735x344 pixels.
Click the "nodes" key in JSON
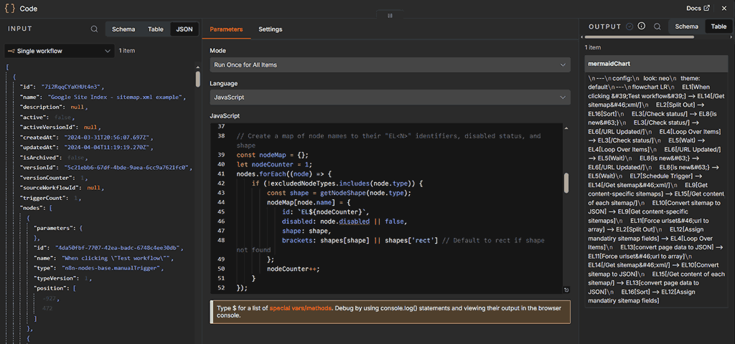pos(30,208)
